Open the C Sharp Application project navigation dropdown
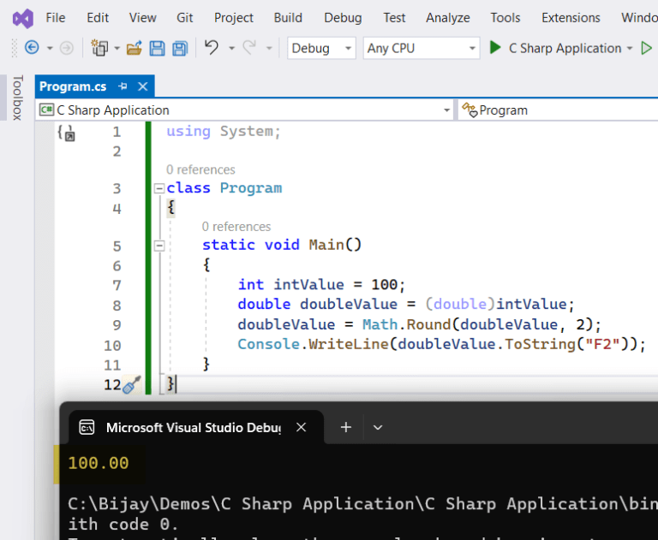The width and height of the screenshot is (658, 540). pyautogui.click(x=245, y=110)
